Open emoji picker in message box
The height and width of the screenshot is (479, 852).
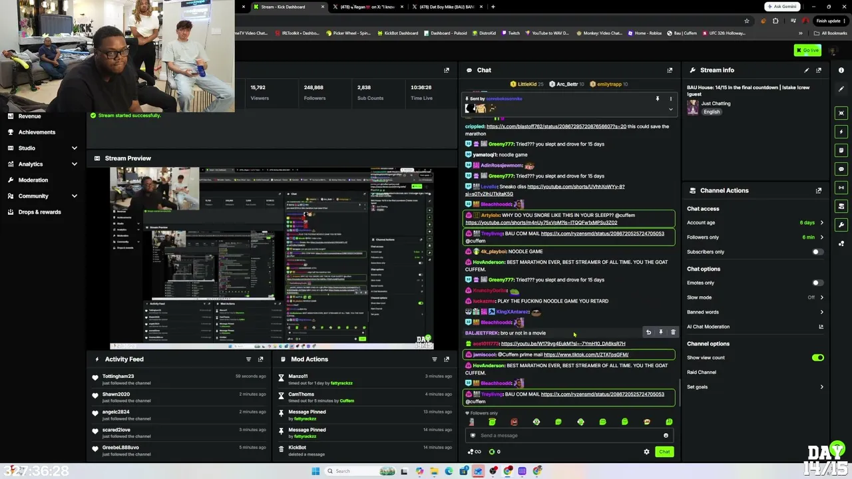point(666,436)
